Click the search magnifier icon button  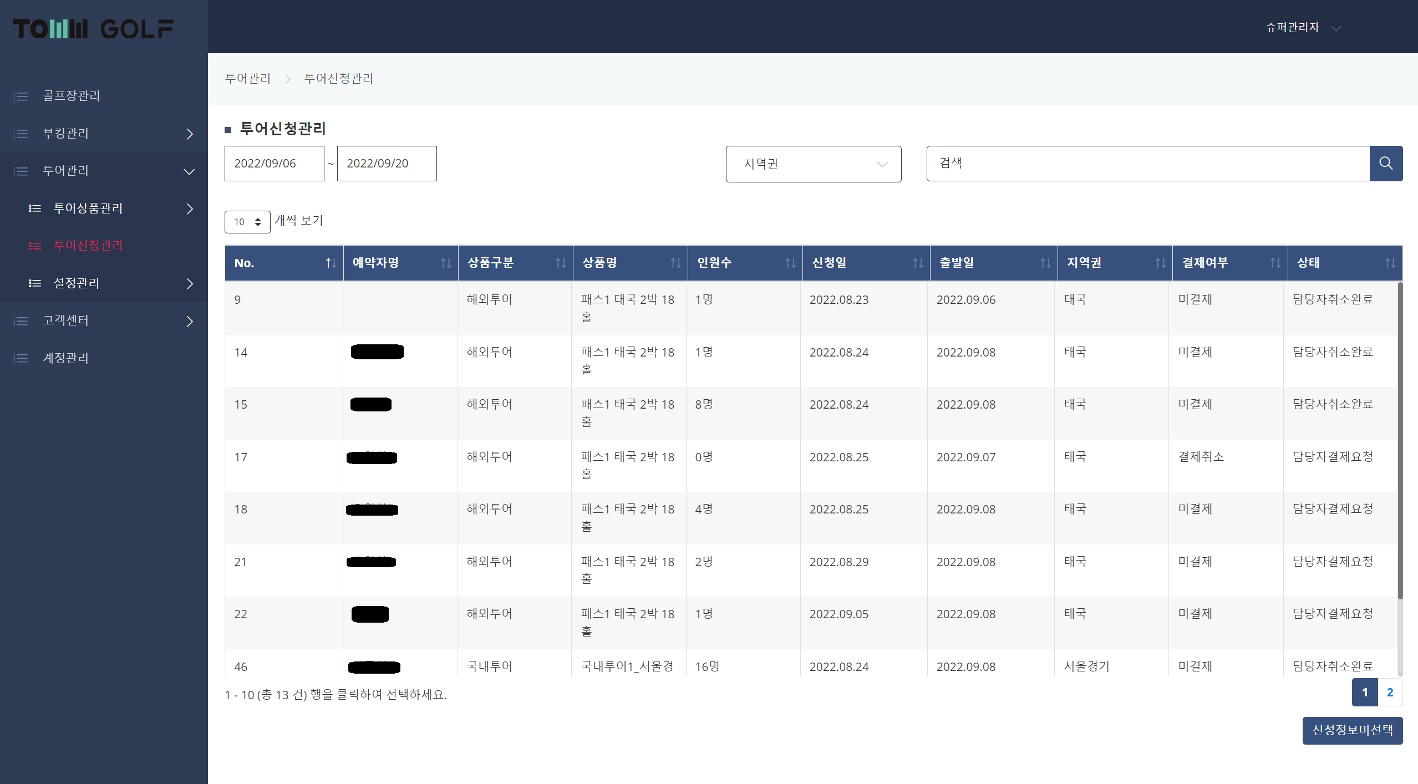point(1385,163)
